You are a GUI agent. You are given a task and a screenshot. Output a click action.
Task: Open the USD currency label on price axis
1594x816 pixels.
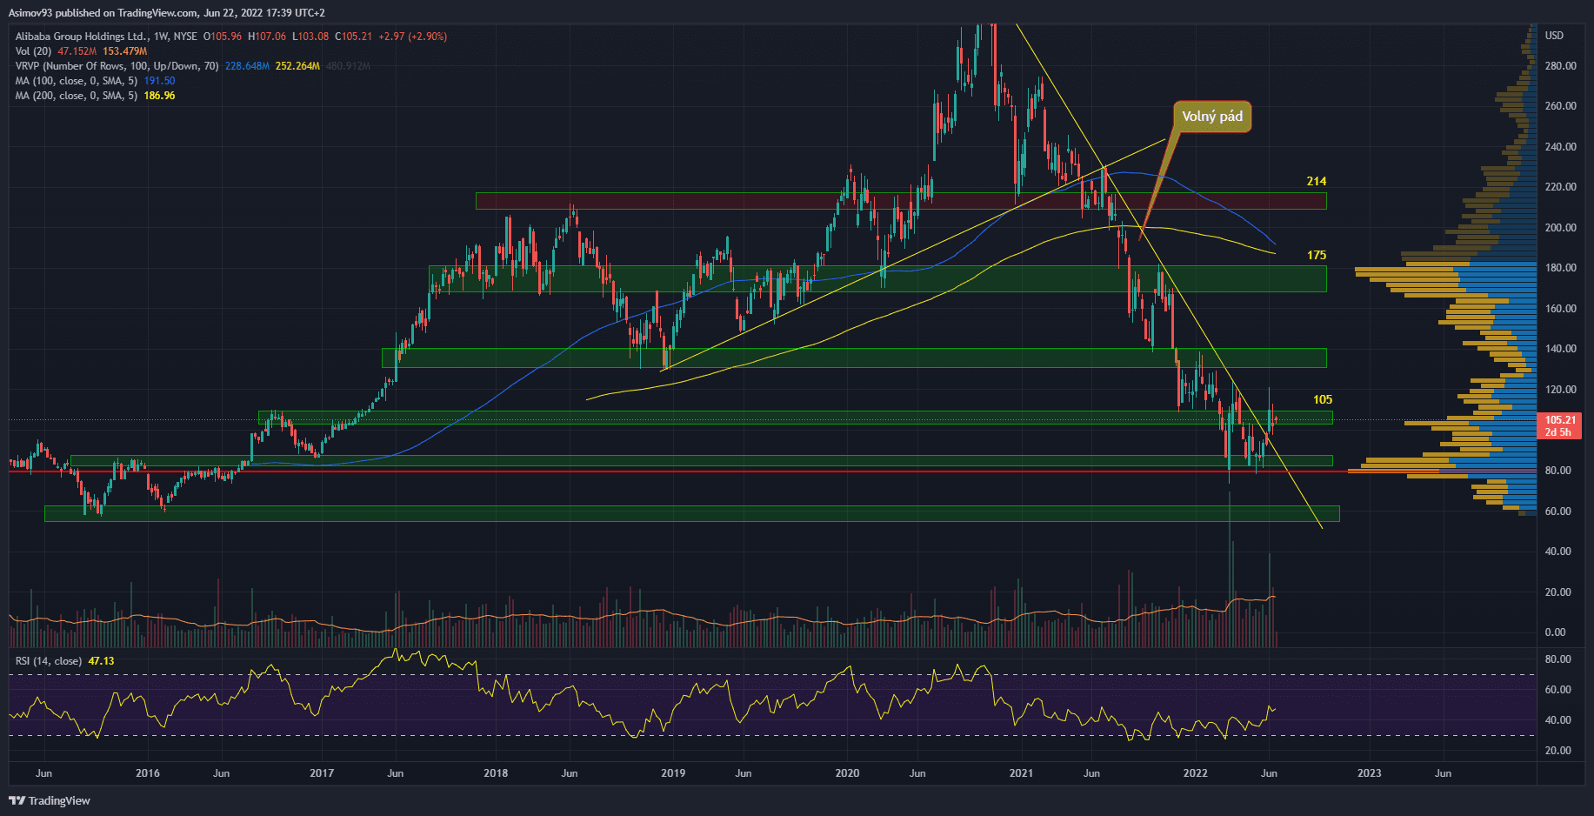pyautogui.click(x=1554, y=36)
